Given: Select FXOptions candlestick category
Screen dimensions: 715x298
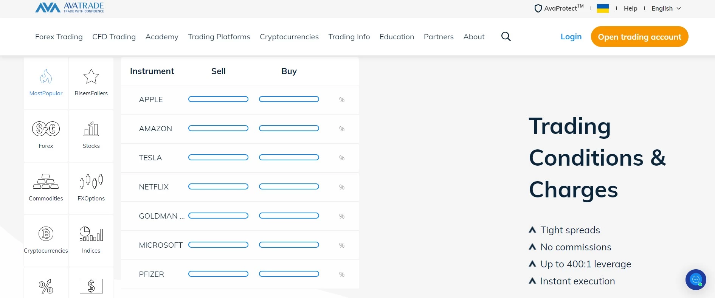Looking at the screenshot, I should [91, 188].
